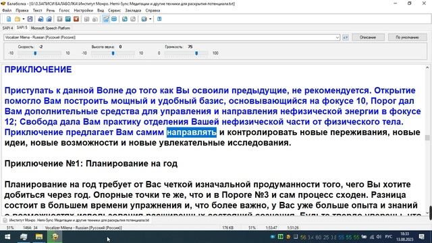Viewport: 432px width, 243px height.
Task: Click the last blue toolbar icon
Action: point(159,19)
